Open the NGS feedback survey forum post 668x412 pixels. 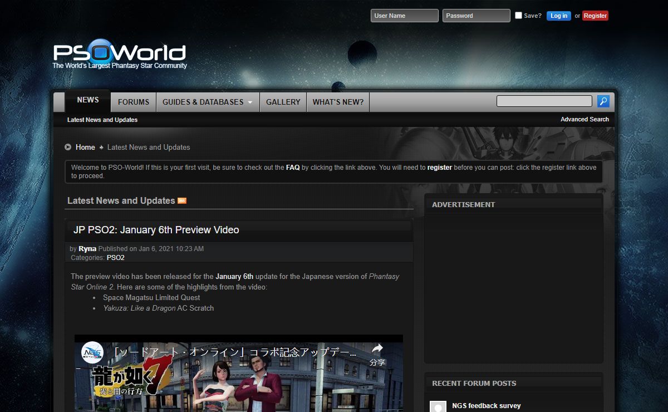coord(487,406)
